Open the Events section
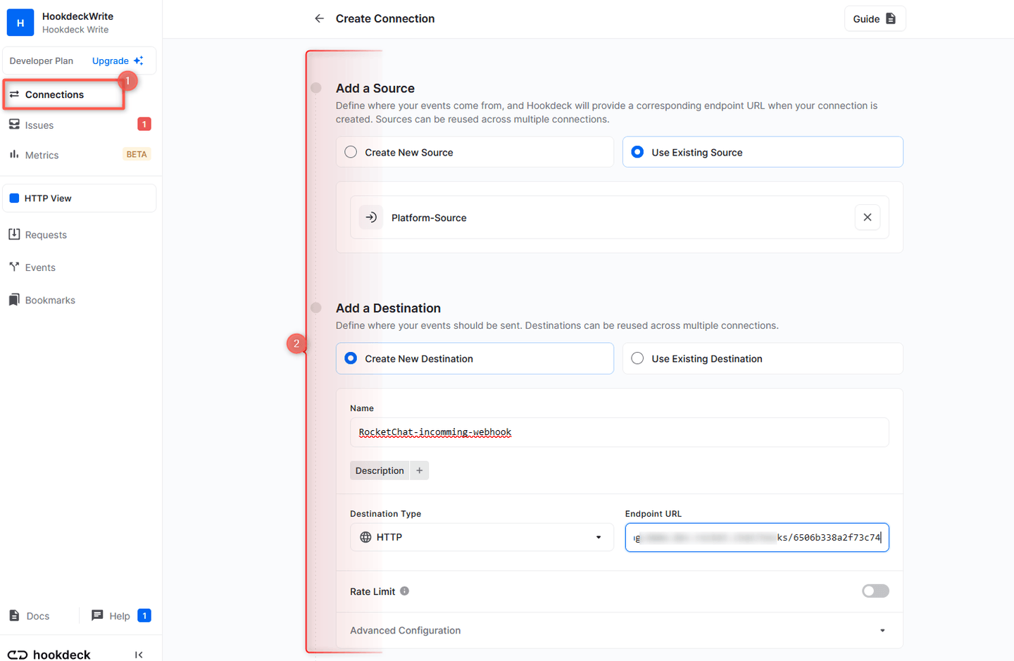The width and height of the screenshot is (1014, 661). (x=16, y=267)
